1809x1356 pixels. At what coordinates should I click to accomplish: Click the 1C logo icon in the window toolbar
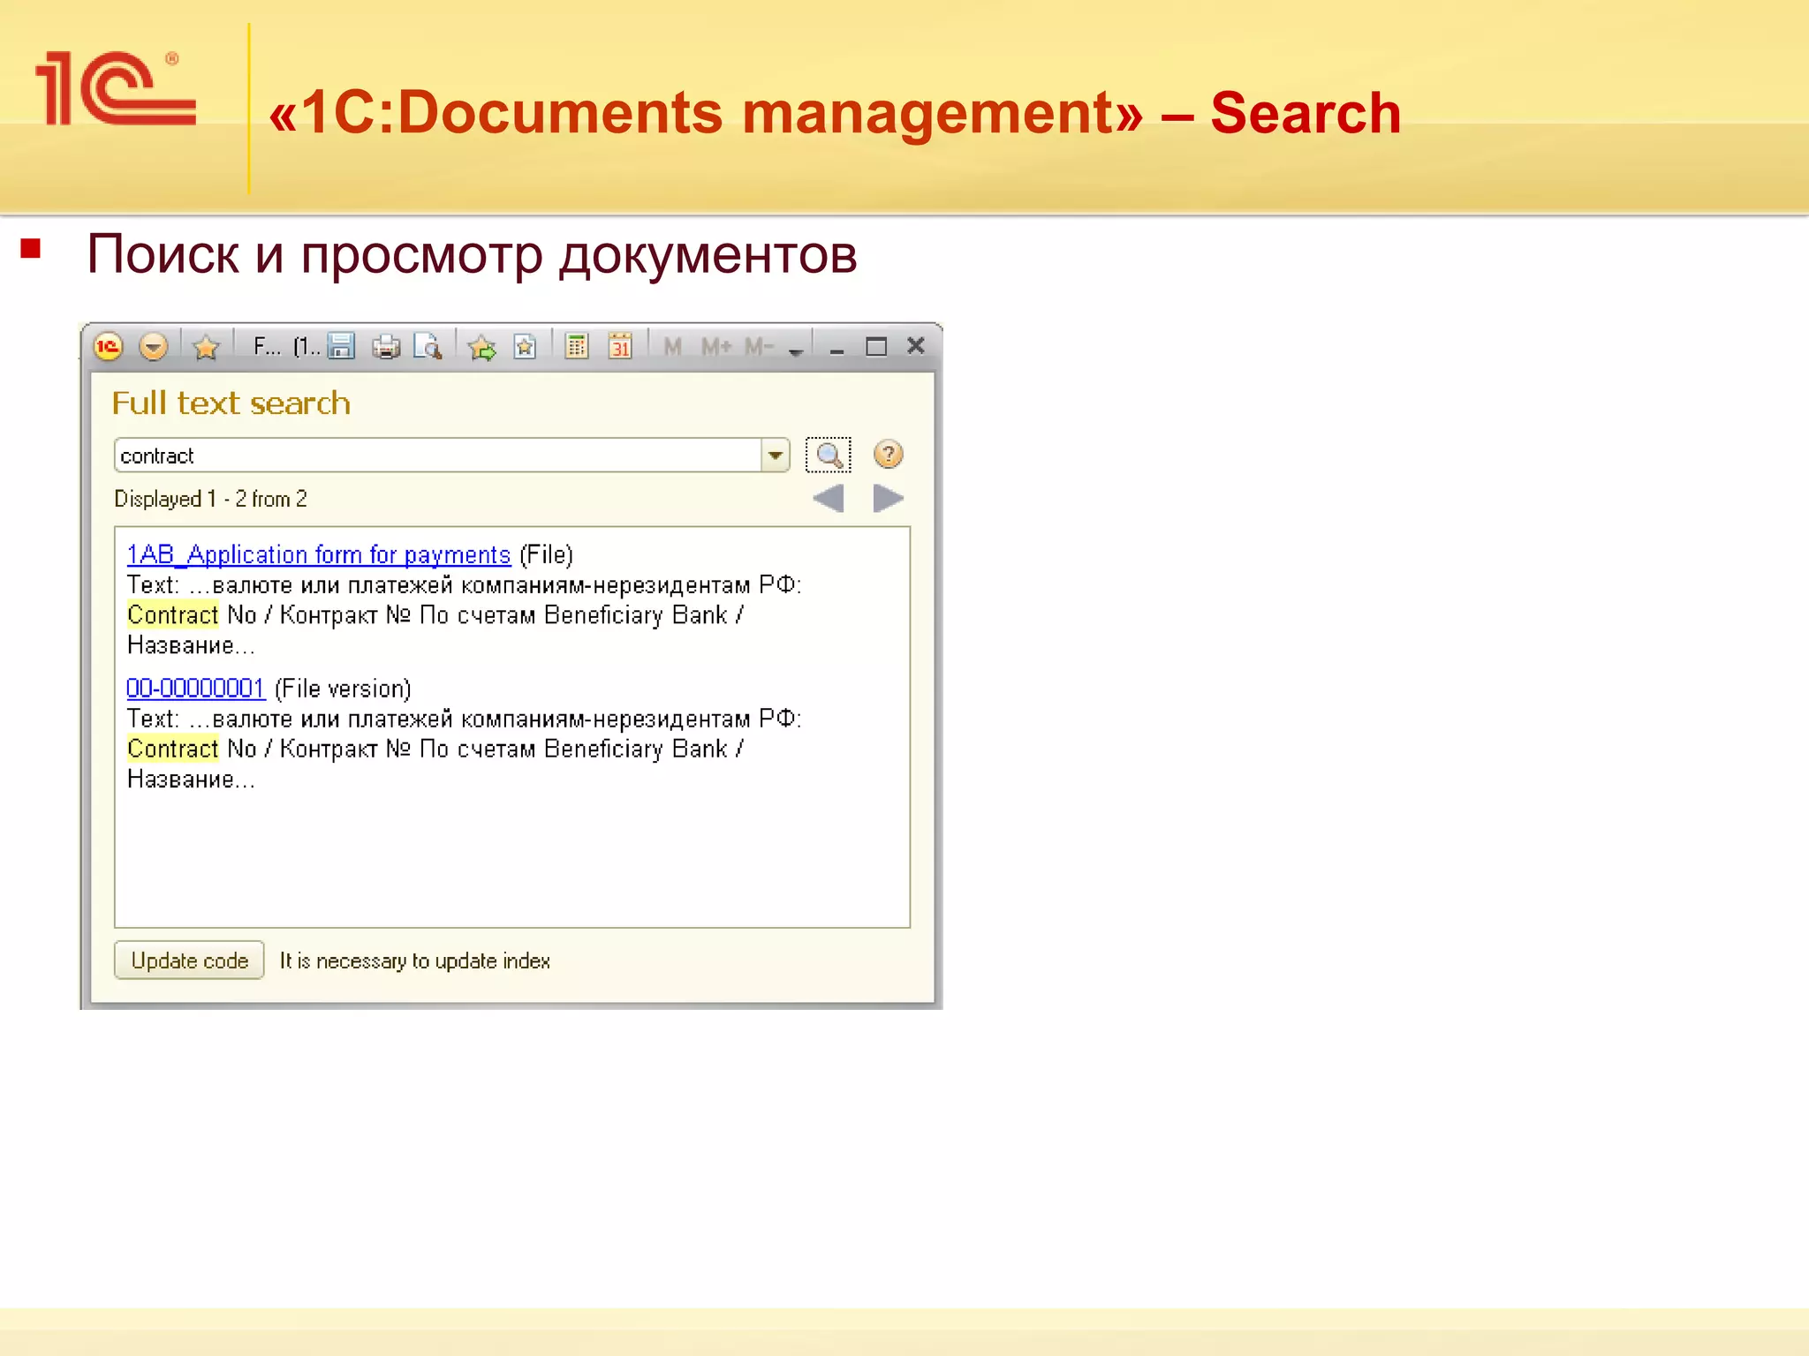(108, 347)
